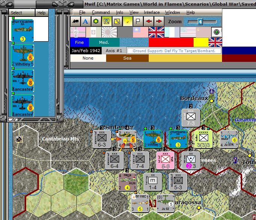This screenshot has height=220, width=256.
Task: Click the resource icon in Cantabrian Mts
Action: click(19, 139)
